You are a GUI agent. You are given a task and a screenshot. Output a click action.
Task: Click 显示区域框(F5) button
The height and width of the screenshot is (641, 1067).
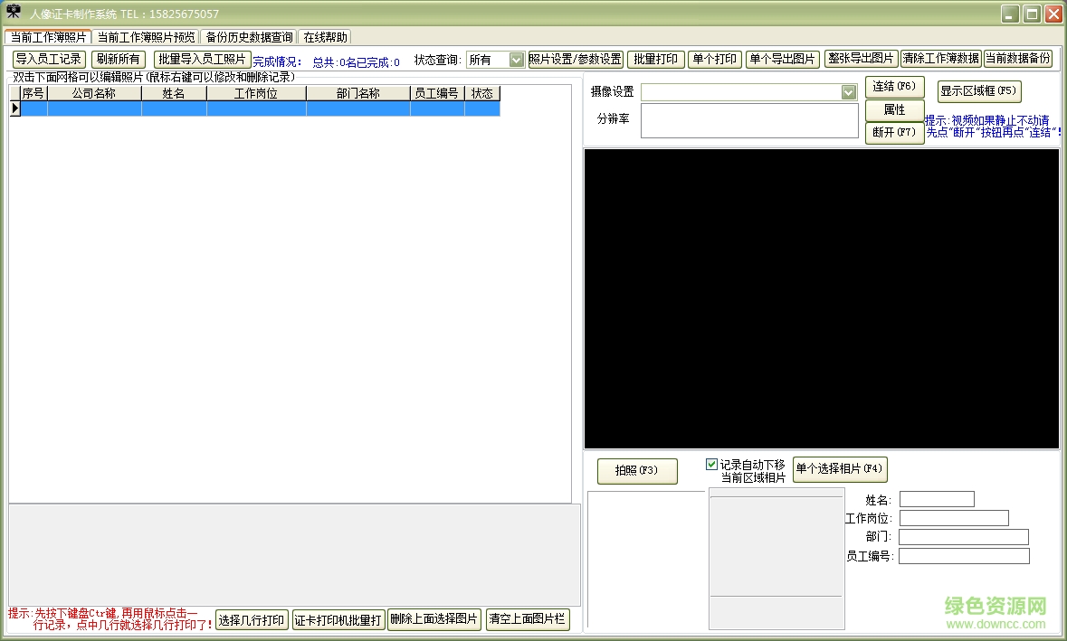click(x=978, y=90)
